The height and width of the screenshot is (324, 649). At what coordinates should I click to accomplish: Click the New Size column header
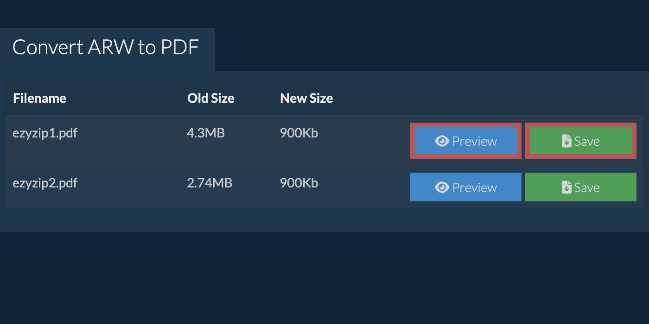[306, 98]
